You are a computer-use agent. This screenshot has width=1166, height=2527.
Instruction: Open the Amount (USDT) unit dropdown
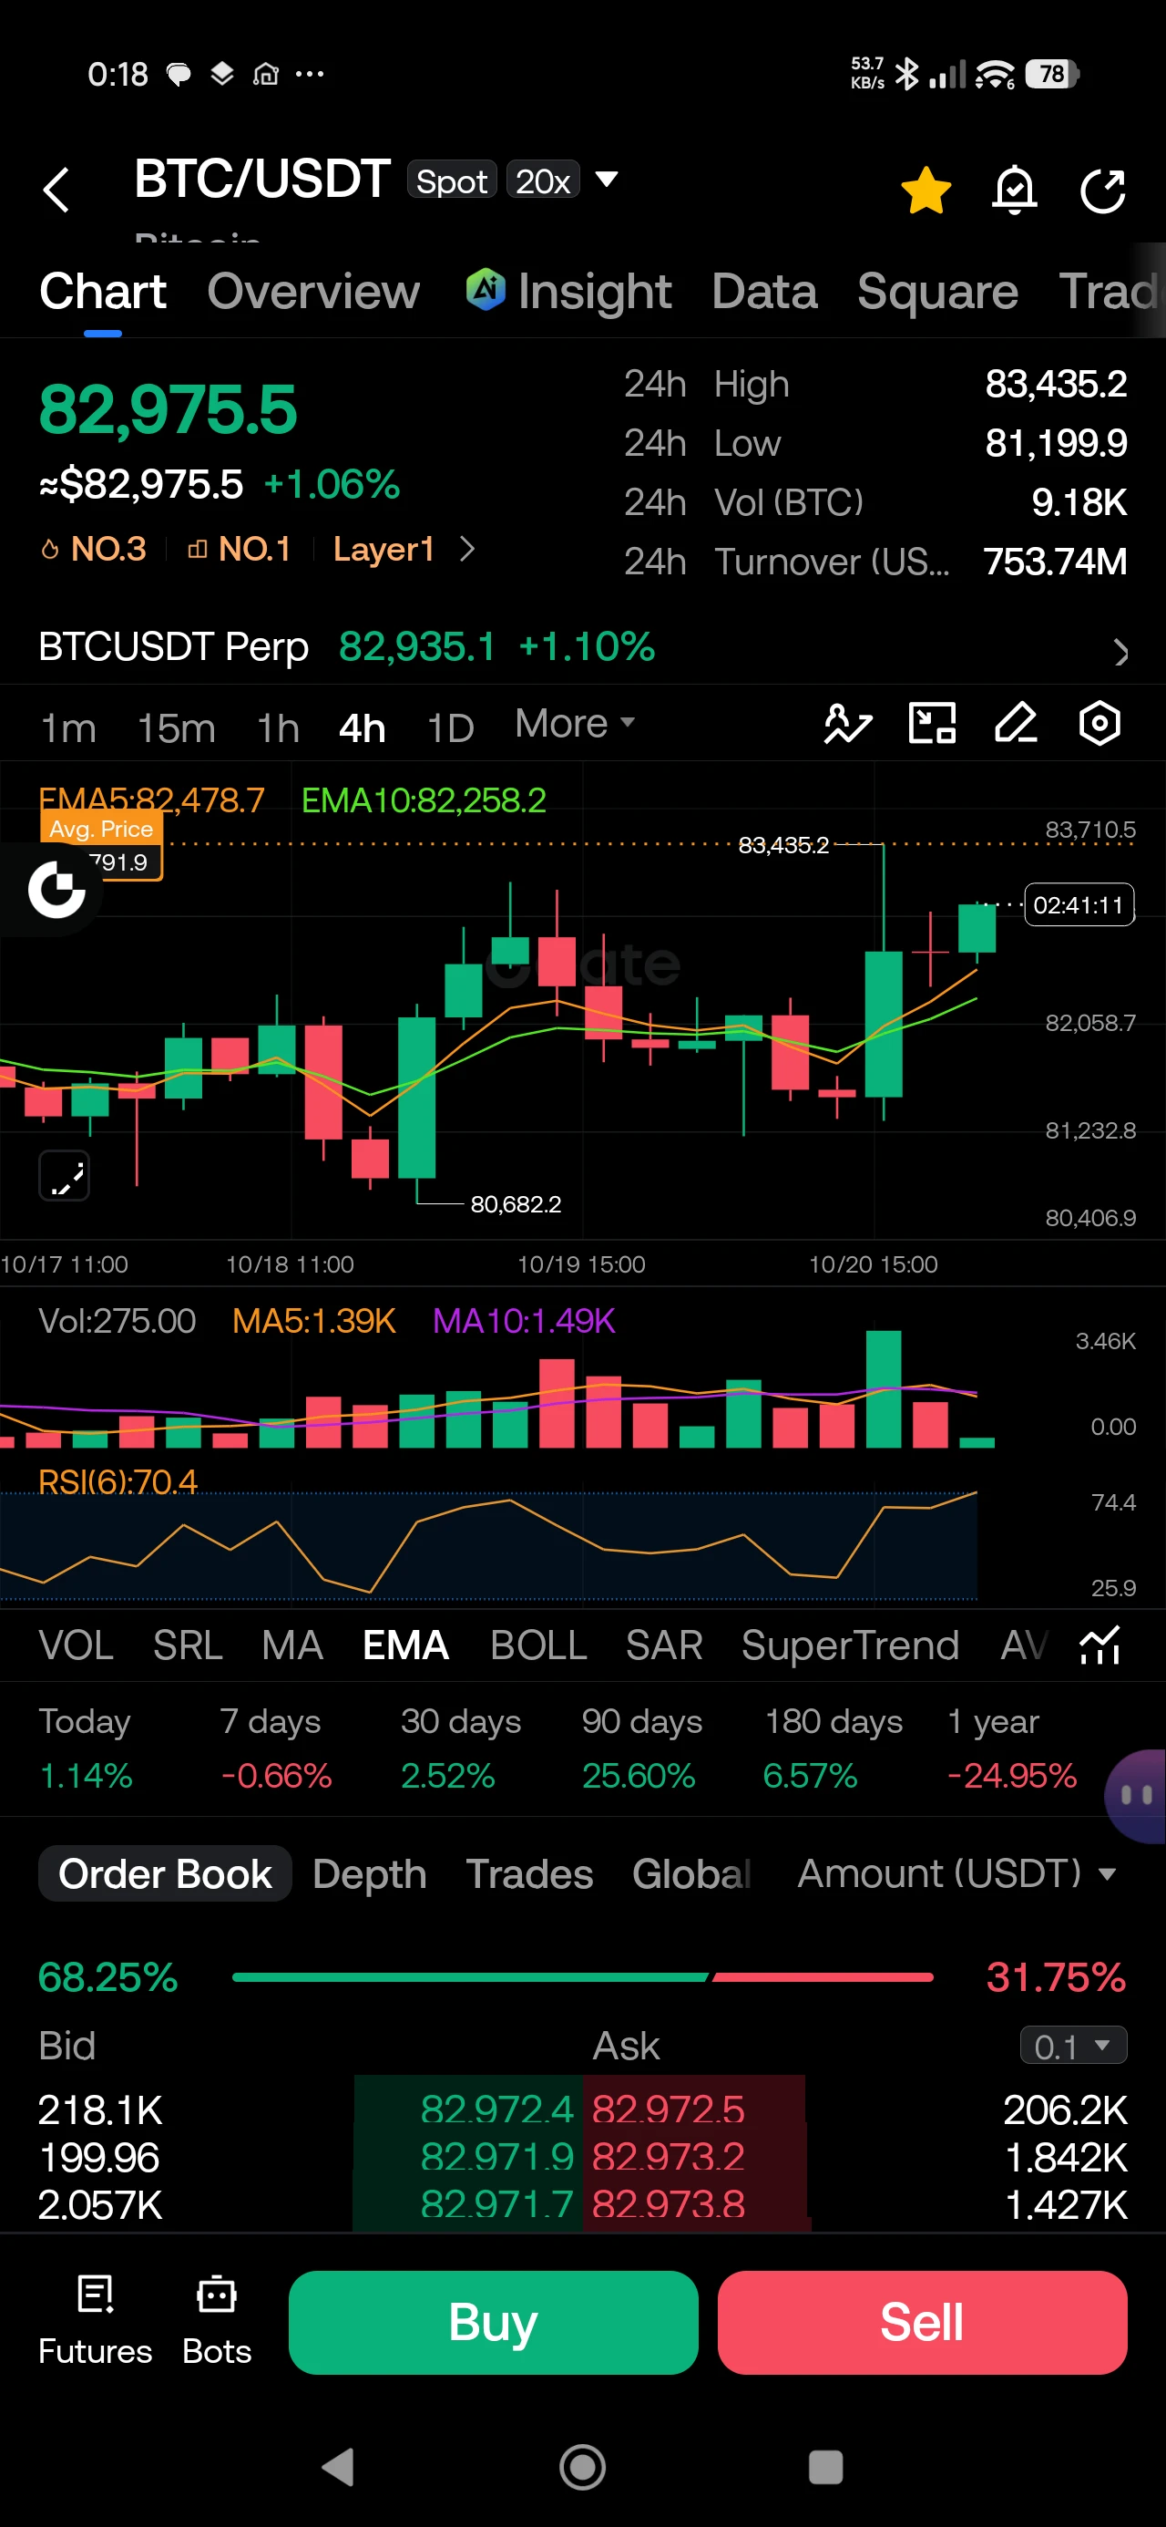coord(957,1873)
